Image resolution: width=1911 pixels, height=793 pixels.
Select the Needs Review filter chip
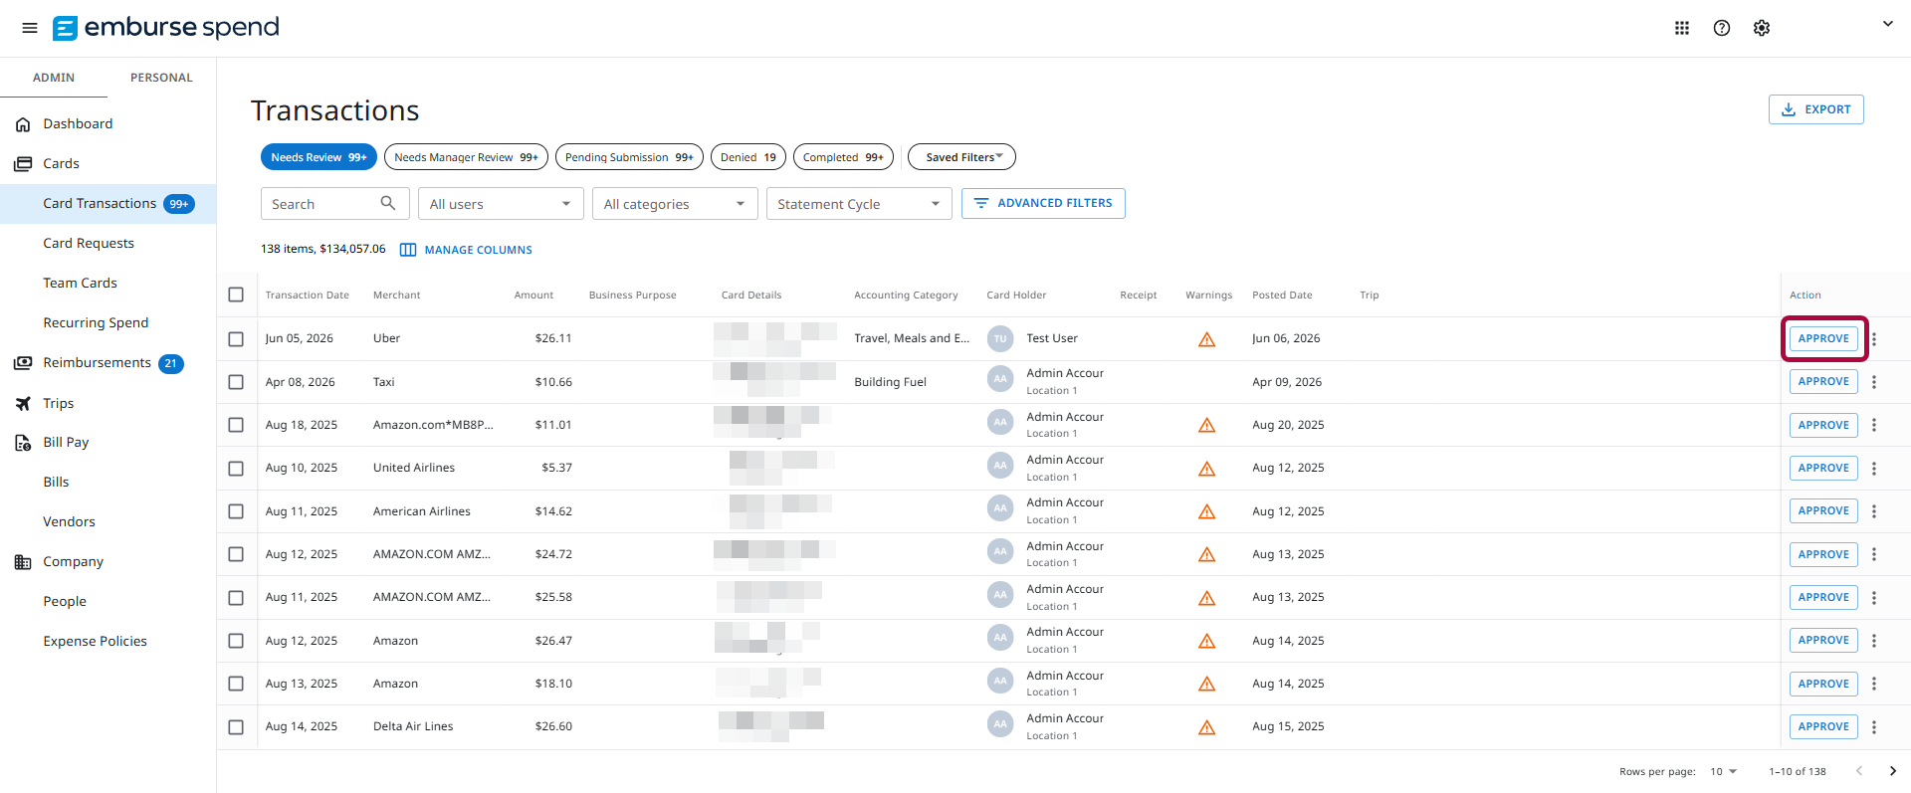click(318, 157)
